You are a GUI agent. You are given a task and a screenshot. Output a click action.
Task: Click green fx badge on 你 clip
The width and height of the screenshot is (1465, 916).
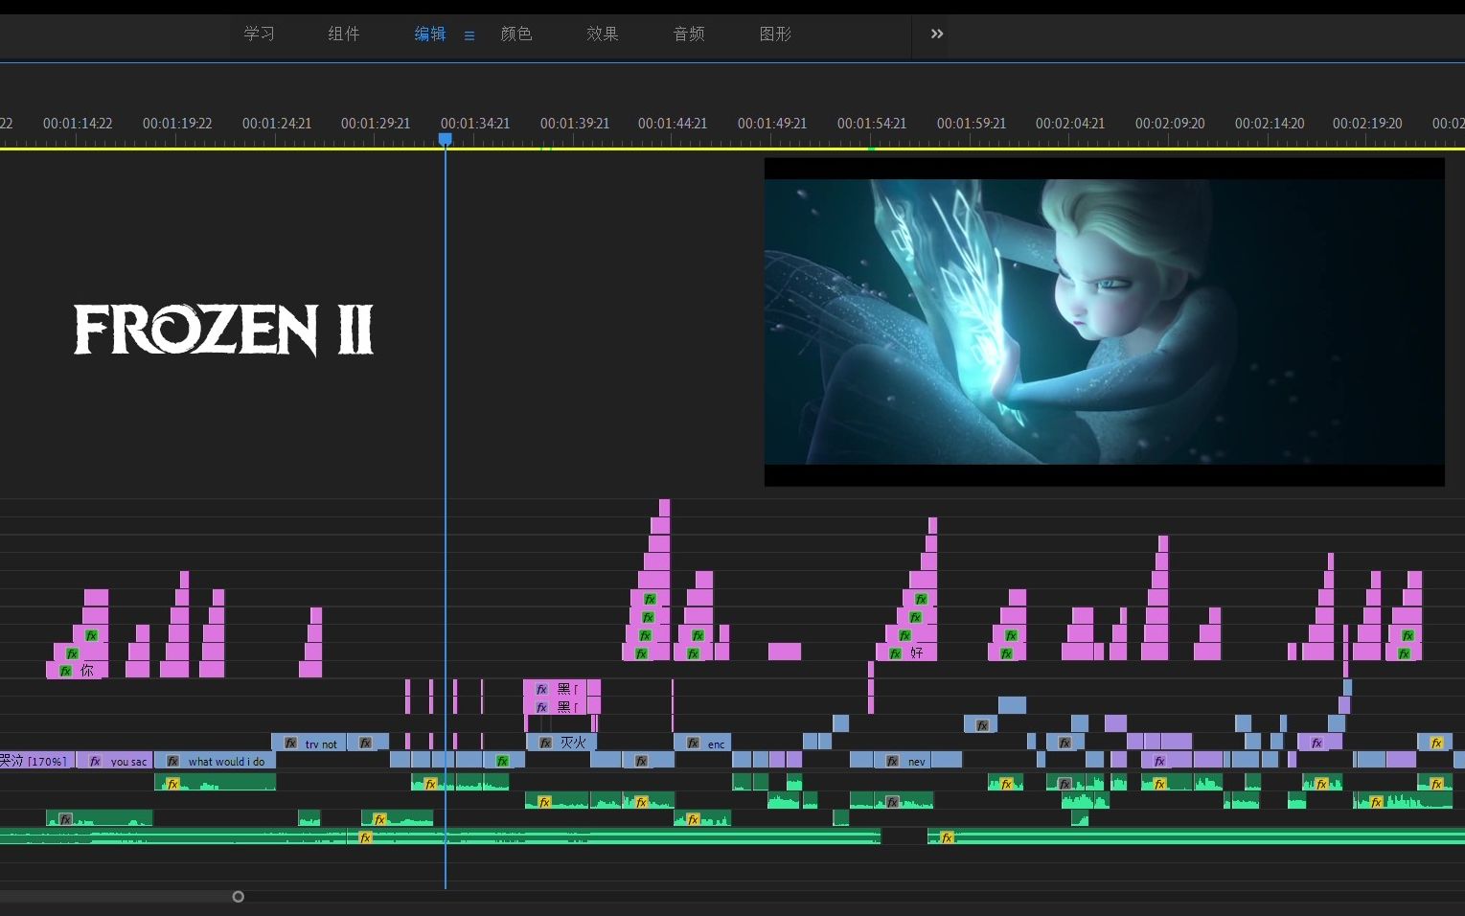pos(65,672)
